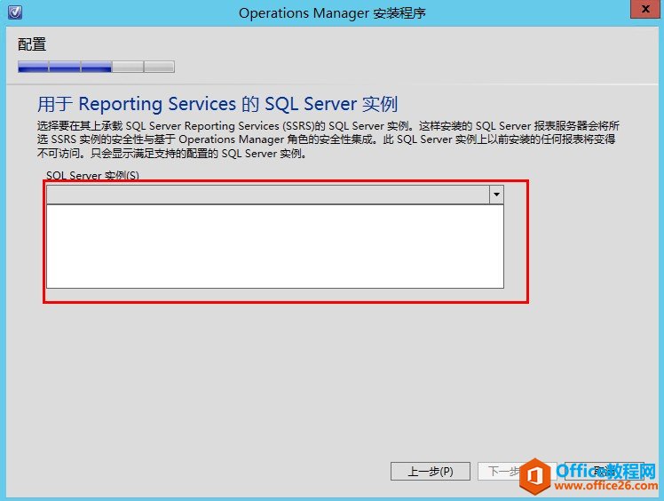This screenshot has width=664, height=501.
Task: Click the SSRS description paragraph text
Action: pyautogui.click(x=328, y=139)
